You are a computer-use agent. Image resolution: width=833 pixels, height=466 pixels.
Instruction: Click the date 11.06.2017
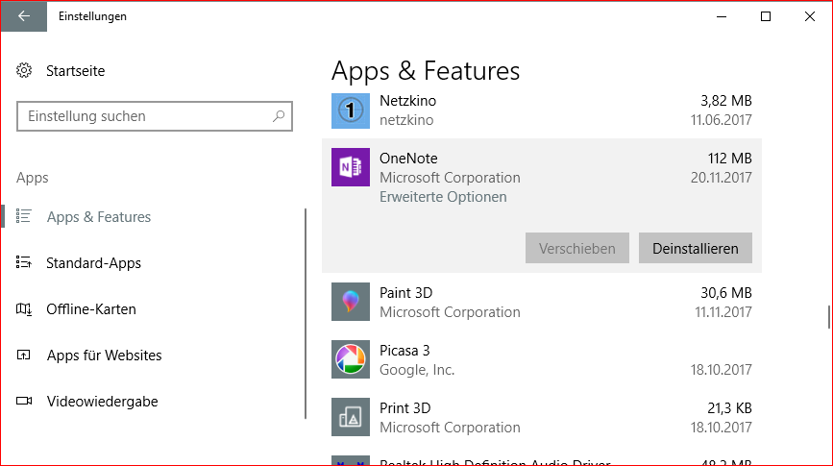click(x=721, y=120)
